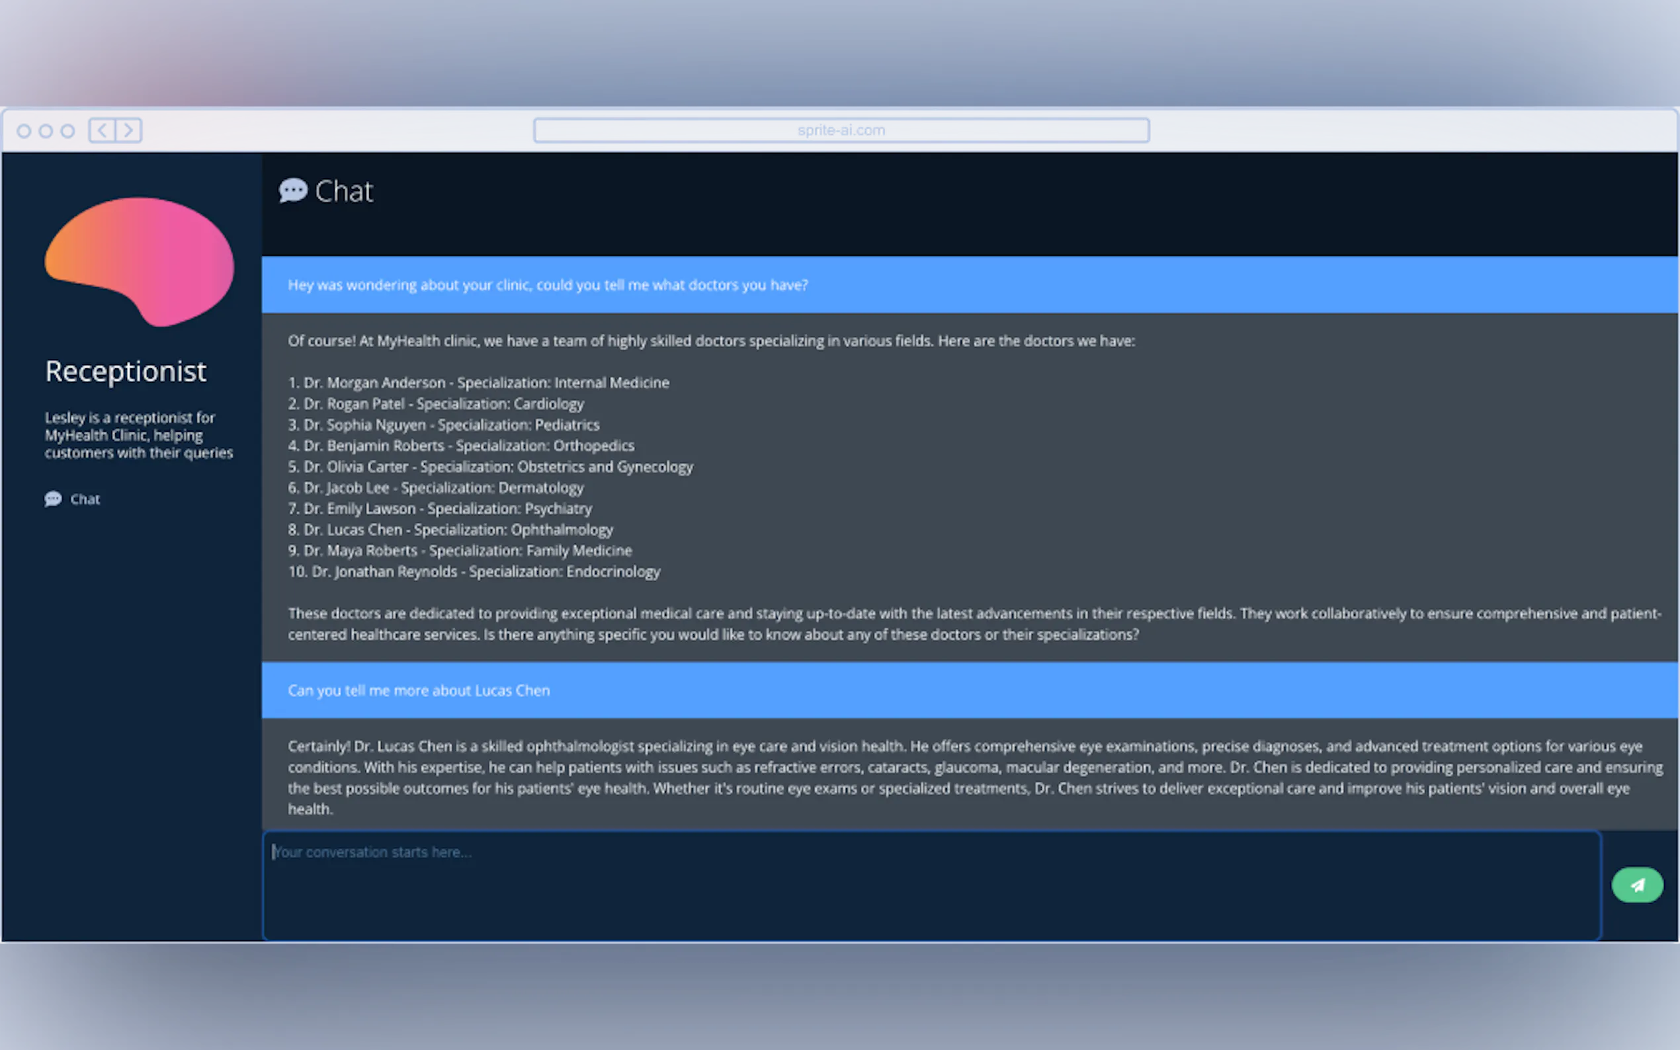Click the message asking about Lucas Chen
The image size is (1680, 1050).
tap(419, 690)
